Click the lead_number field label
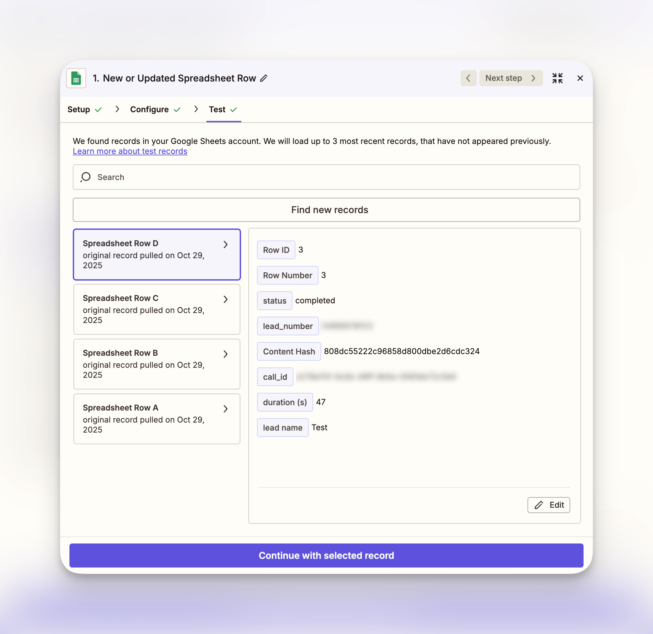Viewport: 653px width, 634px height. [287, 326]
